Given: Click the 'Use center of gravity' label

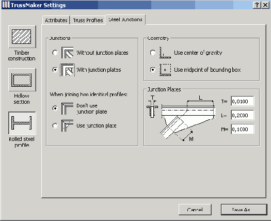Looking at the screenshot, I should click(x=198, y=53).
